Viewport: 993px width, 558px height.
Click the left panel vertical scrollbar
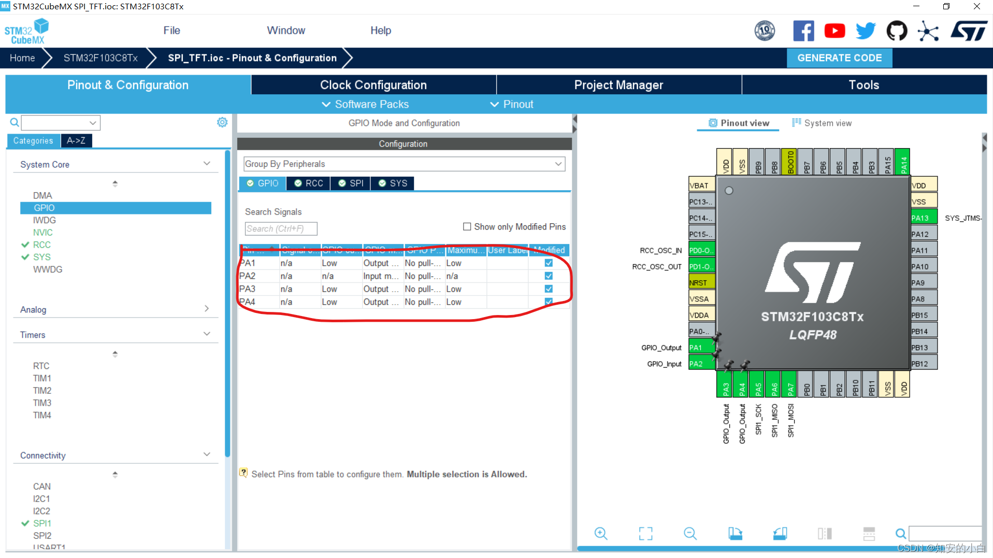pyautogui.click(x=227, y=304)
